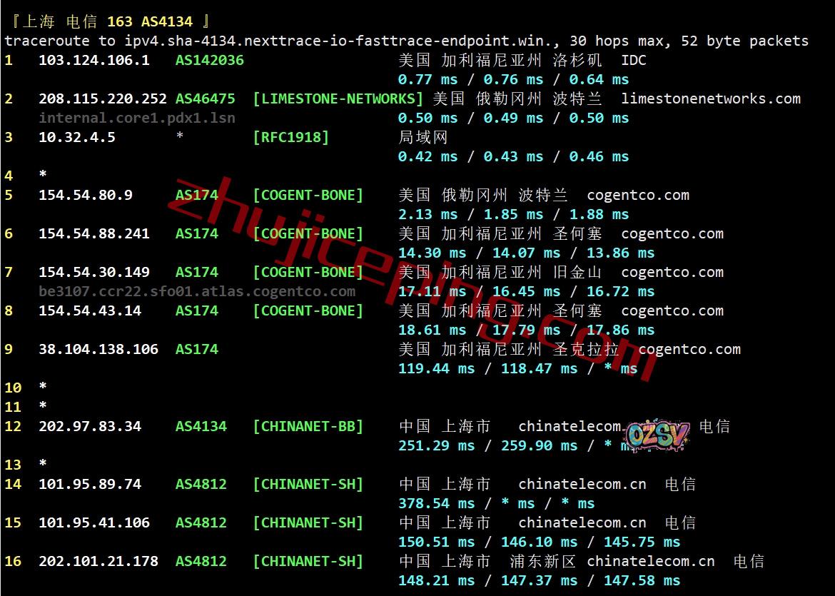Click the 浦东新区 location text
Screen dimensions: 835x596
pos(542,561)
